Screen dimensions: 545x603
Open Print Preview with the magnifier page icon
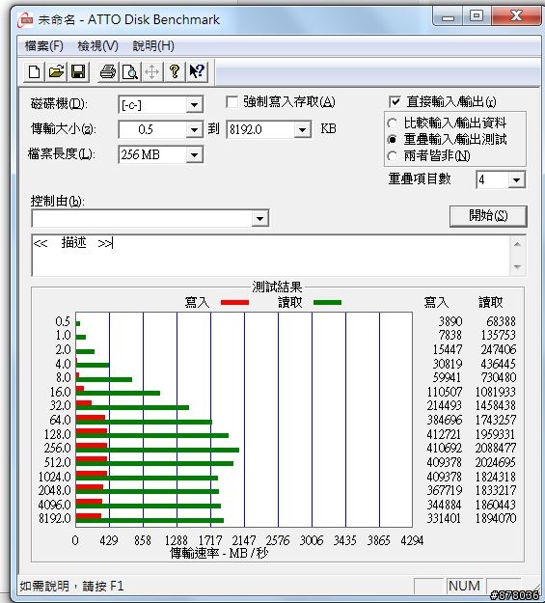point(129,72)
